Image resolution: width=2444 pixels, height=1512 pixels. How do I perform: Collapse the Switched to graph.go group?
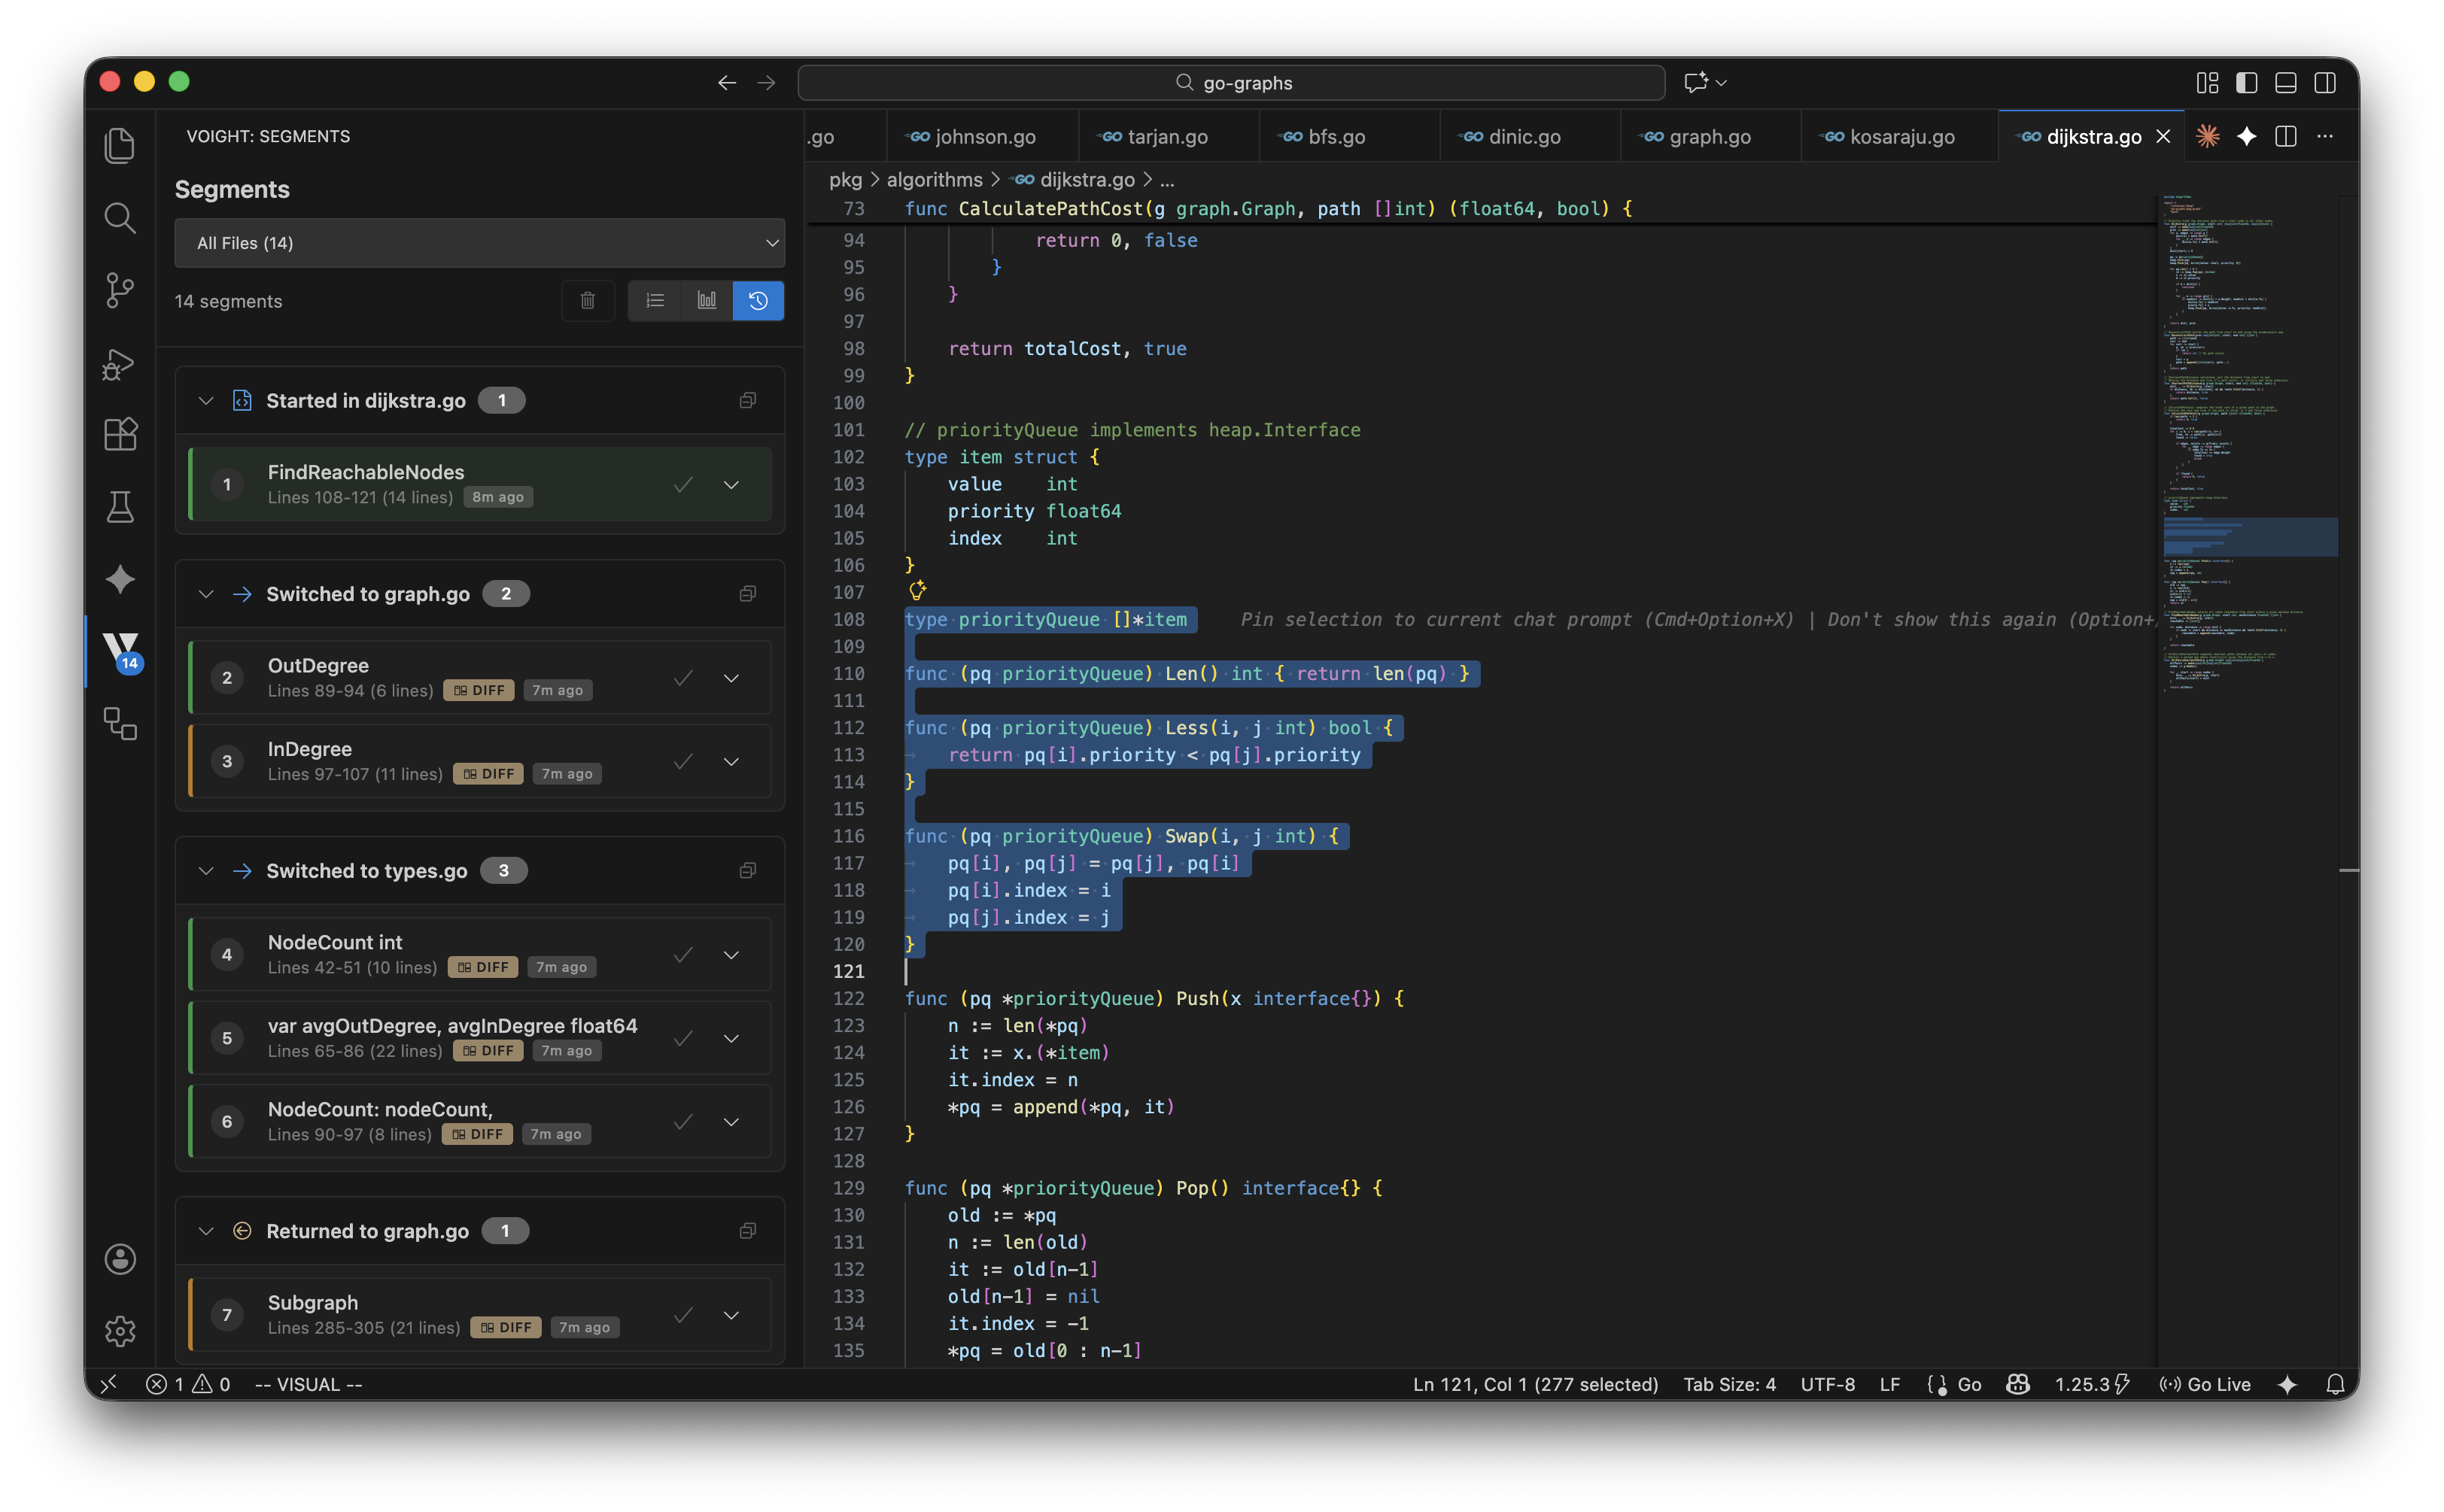click(x=206, y=594)
